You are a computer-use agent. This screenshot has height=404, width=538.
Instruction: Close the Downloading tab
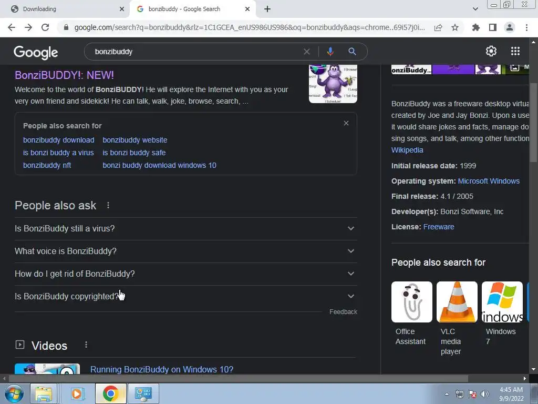tap(122, 9)
